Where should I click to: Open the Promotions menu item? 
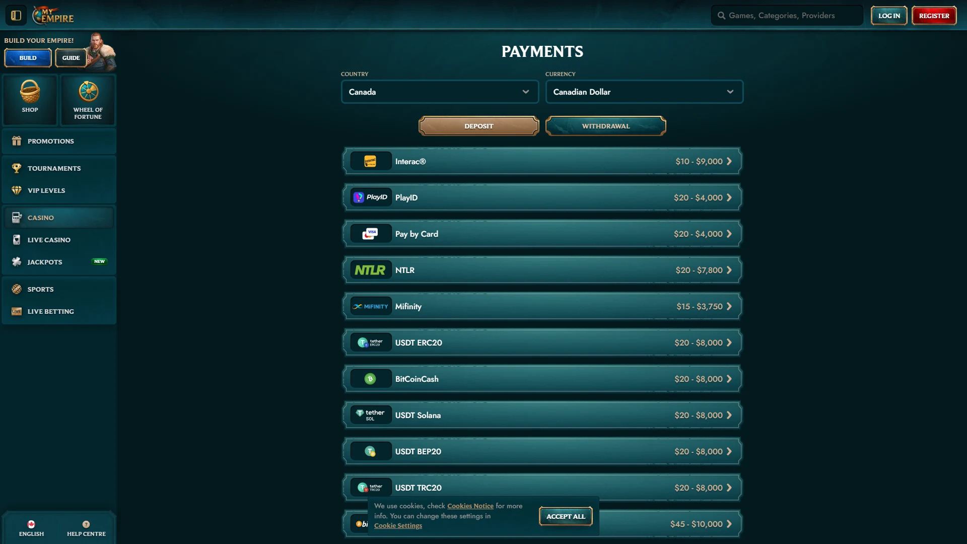coord(59,141)
